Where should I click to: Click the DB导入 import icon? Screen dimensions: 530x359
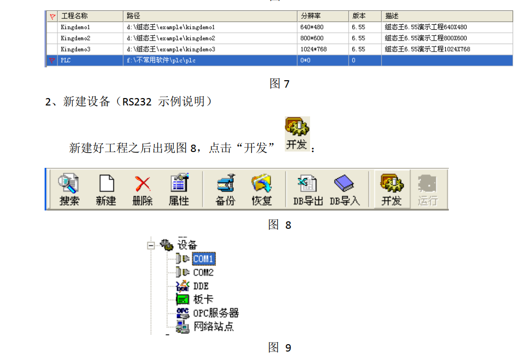click(x=345, y=190)
